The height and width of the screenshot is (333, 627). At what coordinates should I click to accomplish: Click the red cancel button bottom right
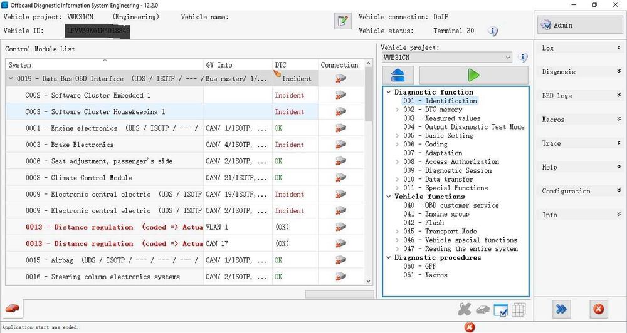coord(599,309)
